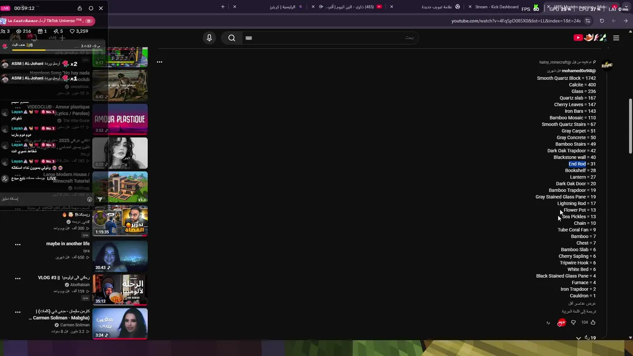
Task: Open the browser tab list dropdown
Action: (x=626, y=7)
